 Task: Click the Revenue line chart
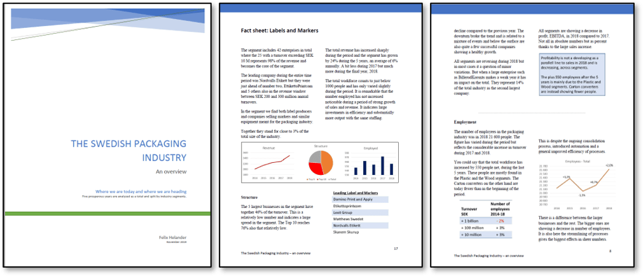click(266, 169)
